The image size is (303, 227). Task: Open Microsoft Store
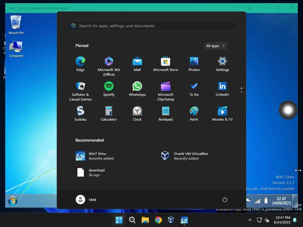166,64
